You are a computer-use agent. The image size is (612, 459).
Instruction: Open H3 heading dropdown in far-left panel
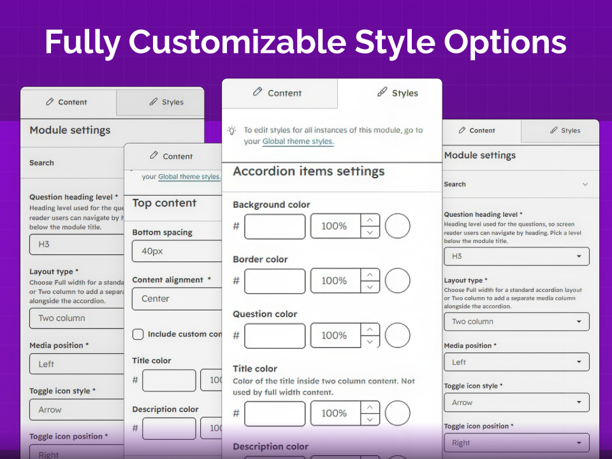tap(76, 244)
